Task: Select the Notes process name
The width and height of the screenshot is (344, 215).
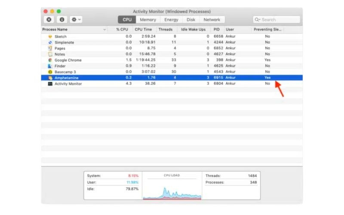Action: (x=60, y=54)
